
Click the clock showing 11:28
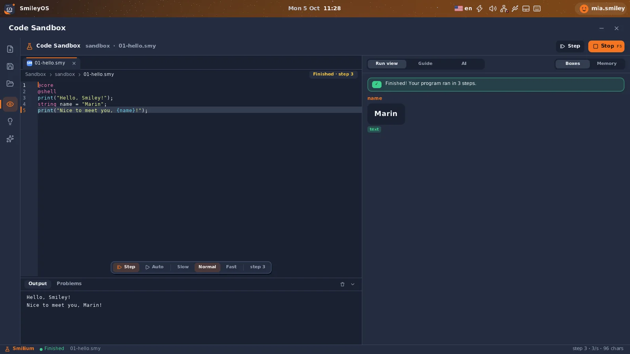click(332, 8)
